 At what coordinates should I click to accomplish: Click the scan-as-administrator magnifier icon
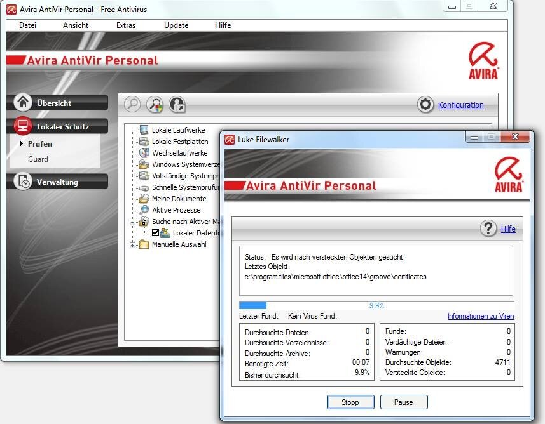[x=155, y=105]
